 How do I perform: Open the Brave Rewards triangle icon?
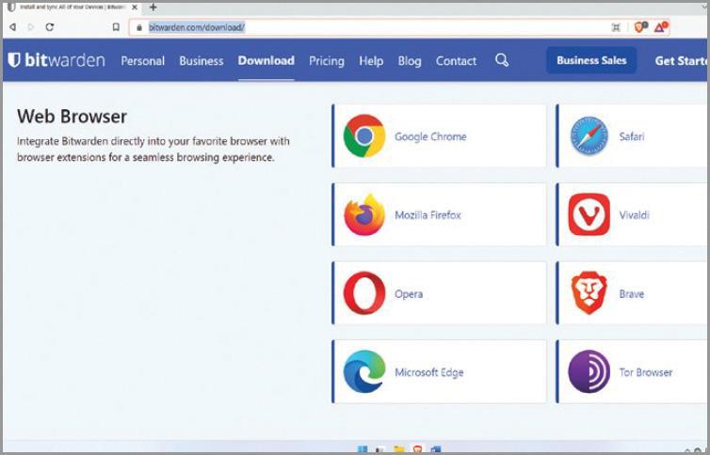tap(661, 27)
